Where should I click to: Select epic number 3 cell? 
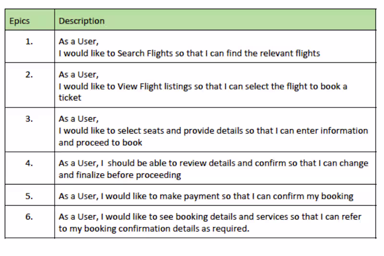(29, 119)
